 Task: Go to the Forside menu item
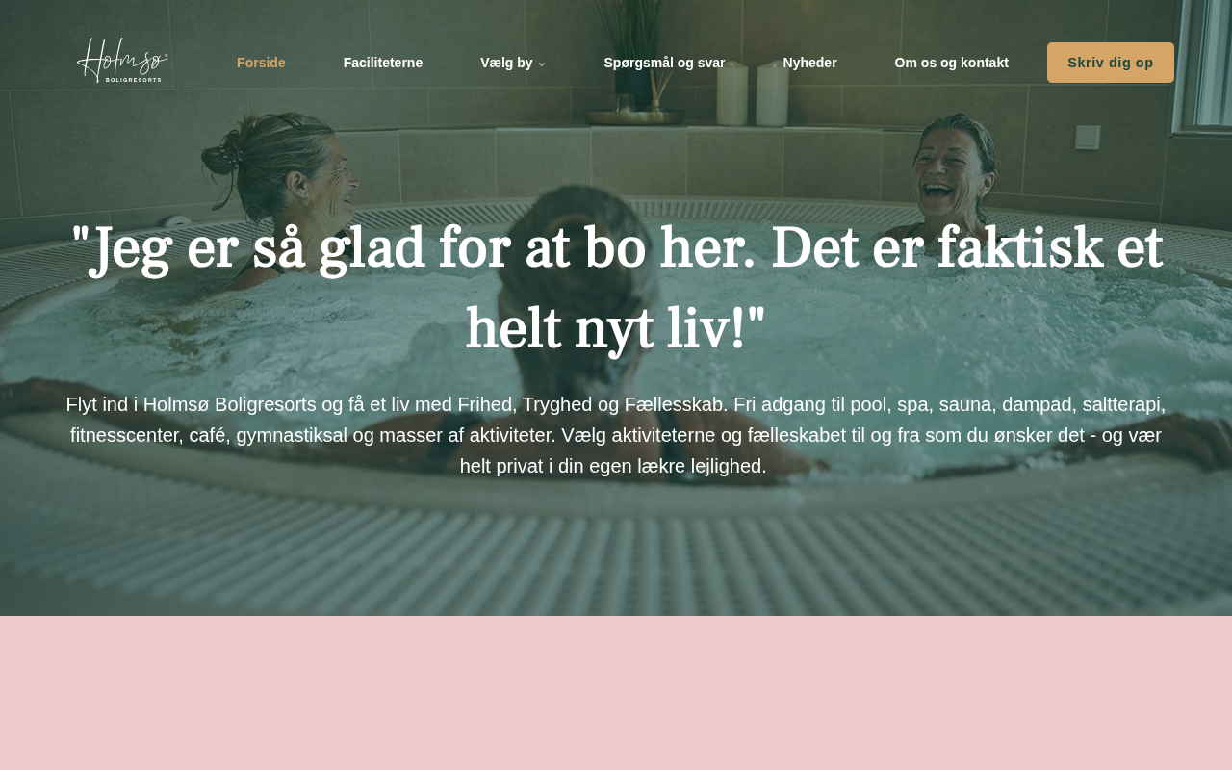[x=261, y=63]
